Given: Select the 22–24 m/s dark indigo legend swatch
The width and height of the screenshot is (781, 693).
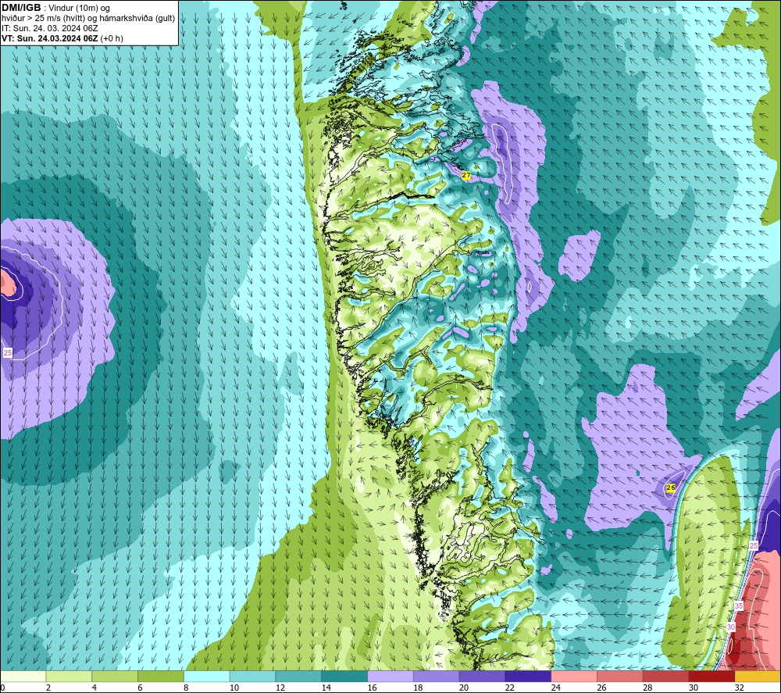Looking at the screenshot, I should (528, 676).
